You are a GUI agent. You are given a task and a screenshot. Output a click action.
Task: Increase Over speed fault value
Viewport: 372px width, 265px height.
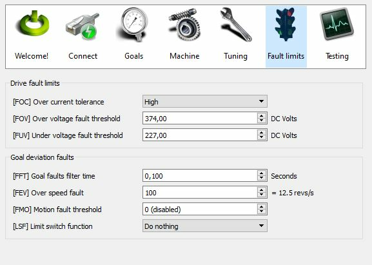[x=262, y=190]
